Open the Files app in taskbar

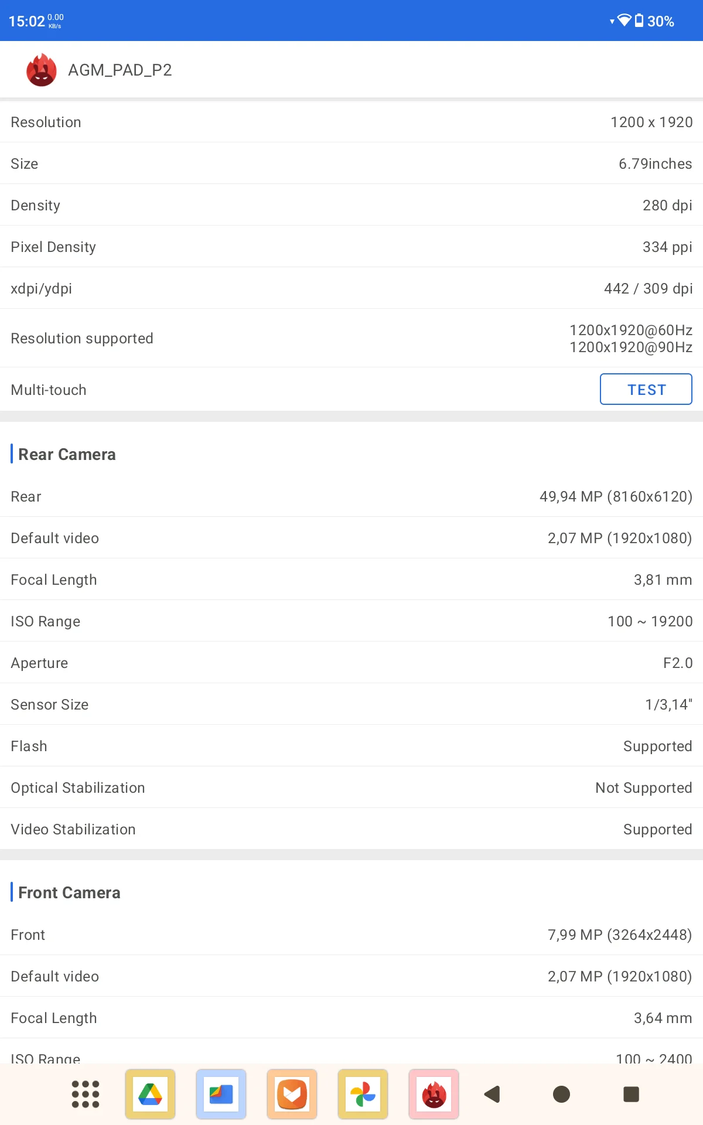coord(221,1094)
